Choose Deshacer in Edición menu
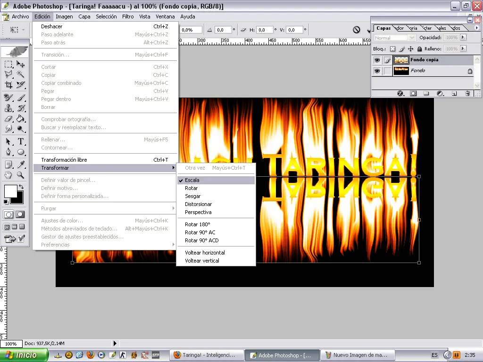The width and height of the screenshot is (483, 362). pyautogui.click(x=105, y=26)
